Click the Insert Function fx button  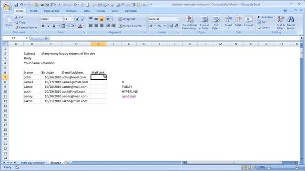pyautogui.click(x=46, y=38)
